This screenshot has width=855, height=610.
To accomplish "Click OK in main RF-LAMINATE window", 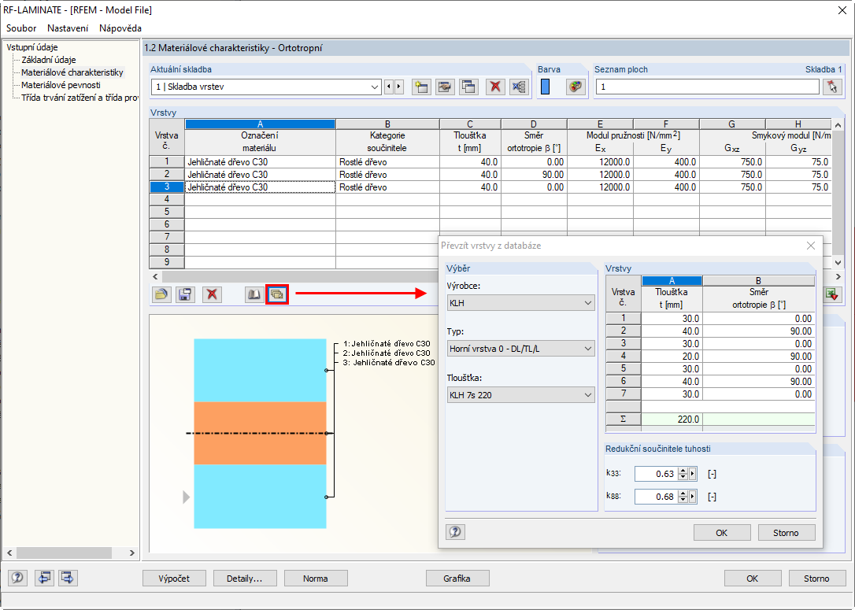I will [x=753, y=579].
